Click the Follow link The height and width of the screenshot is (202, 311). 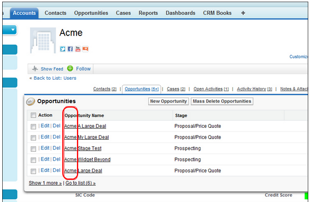[83, 69]
